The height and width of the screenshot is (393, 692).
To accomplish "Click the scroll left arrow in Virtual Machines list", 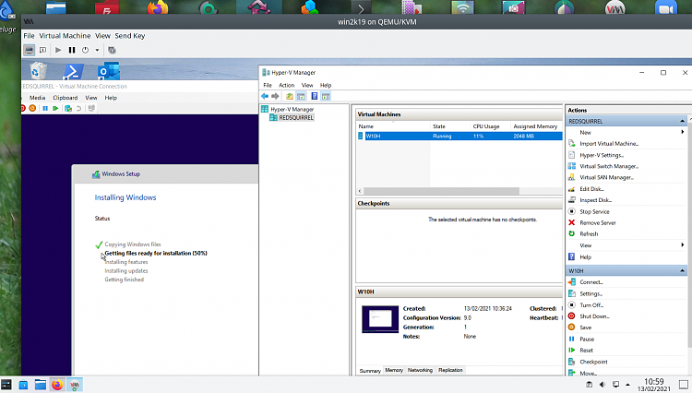I will click(360, 191).
